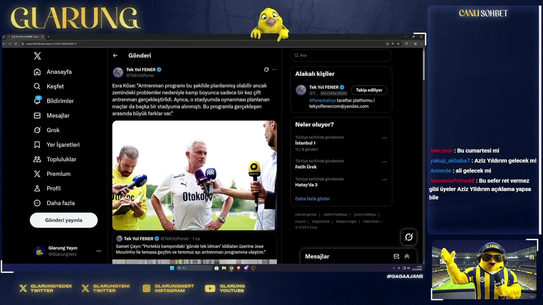Click Tek Yol FENER avatar on the post
The height and width of the screenshot is (305, 543).
point(118,72)
